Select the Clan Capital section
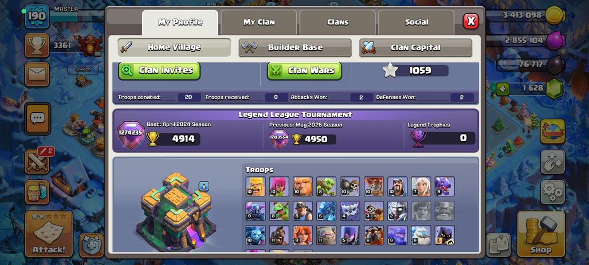589x265 pixels. (x=415, y=48)
